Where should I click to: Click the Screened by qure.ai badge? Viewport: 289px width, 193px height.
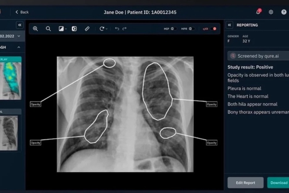pyautogui.click(x=258, y=56)
